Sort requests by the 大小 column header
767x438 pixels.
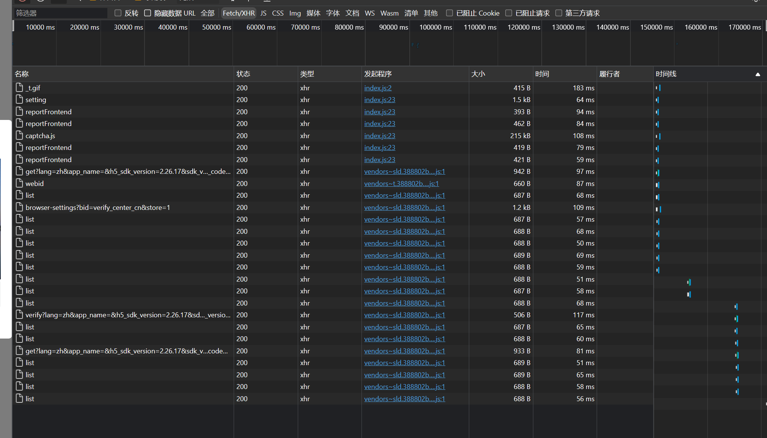(478, 74)
